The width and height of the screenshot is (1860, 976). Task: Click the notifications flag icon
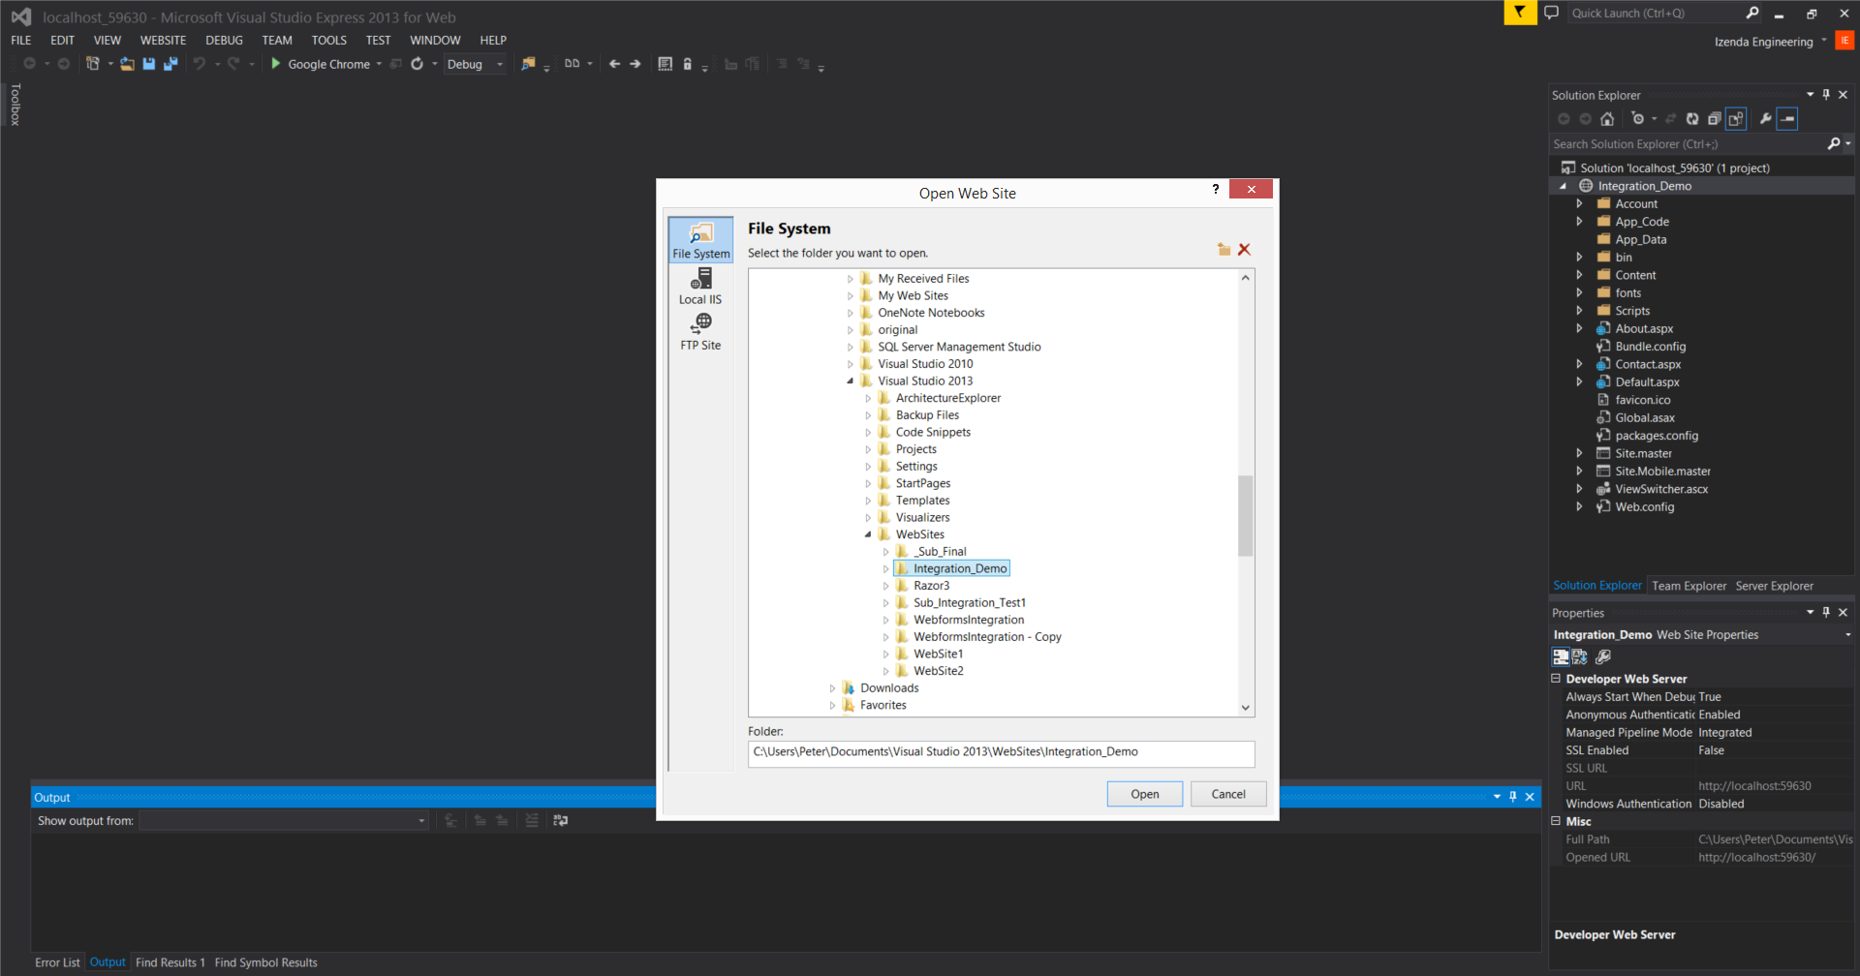point(1520,13)
